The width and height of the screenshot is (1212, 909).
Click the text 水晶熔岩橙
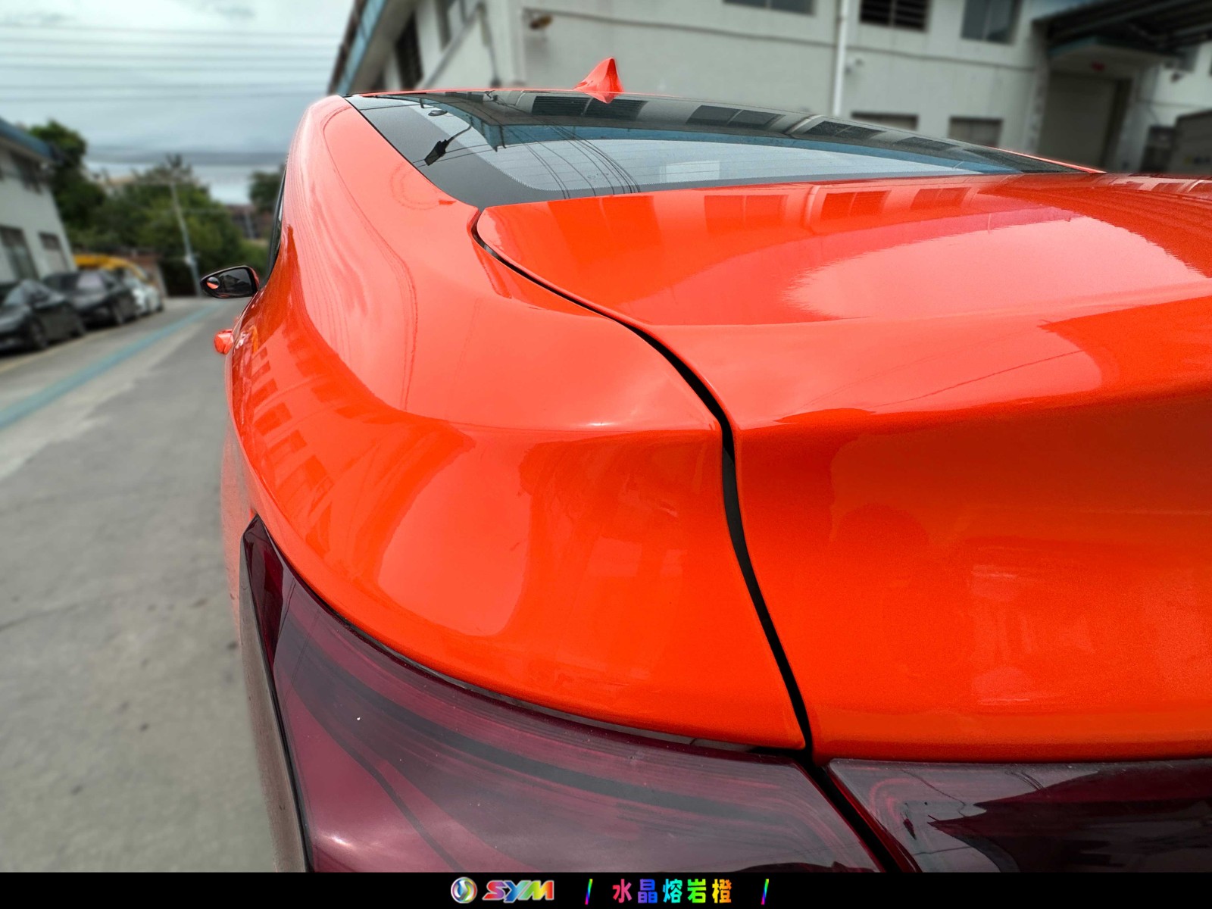click(x=672, y=891)
